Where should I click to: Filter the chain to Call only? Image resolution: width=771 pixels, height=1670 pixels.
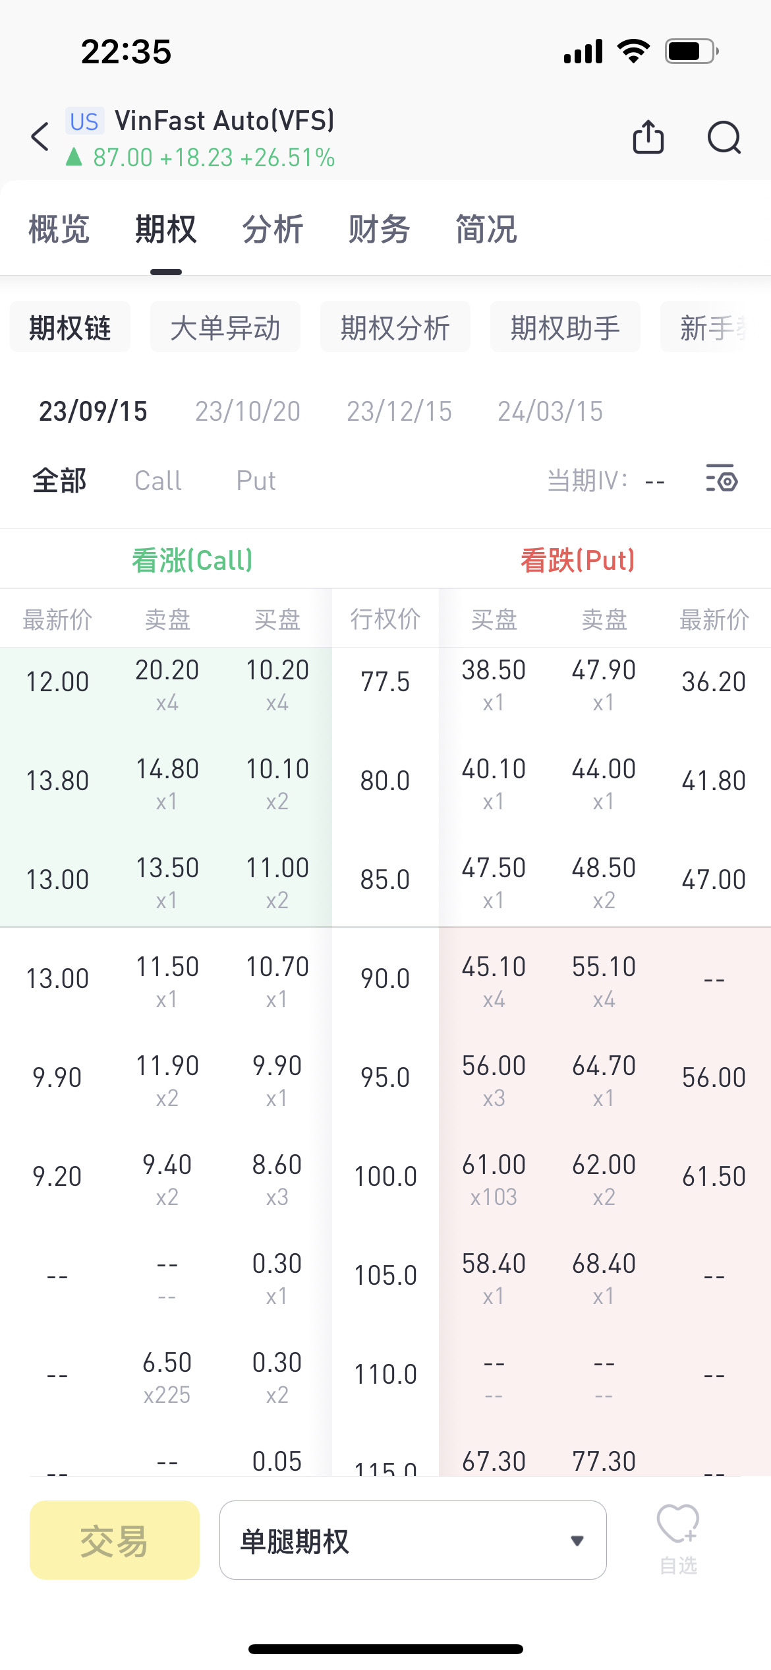[158, 481]
